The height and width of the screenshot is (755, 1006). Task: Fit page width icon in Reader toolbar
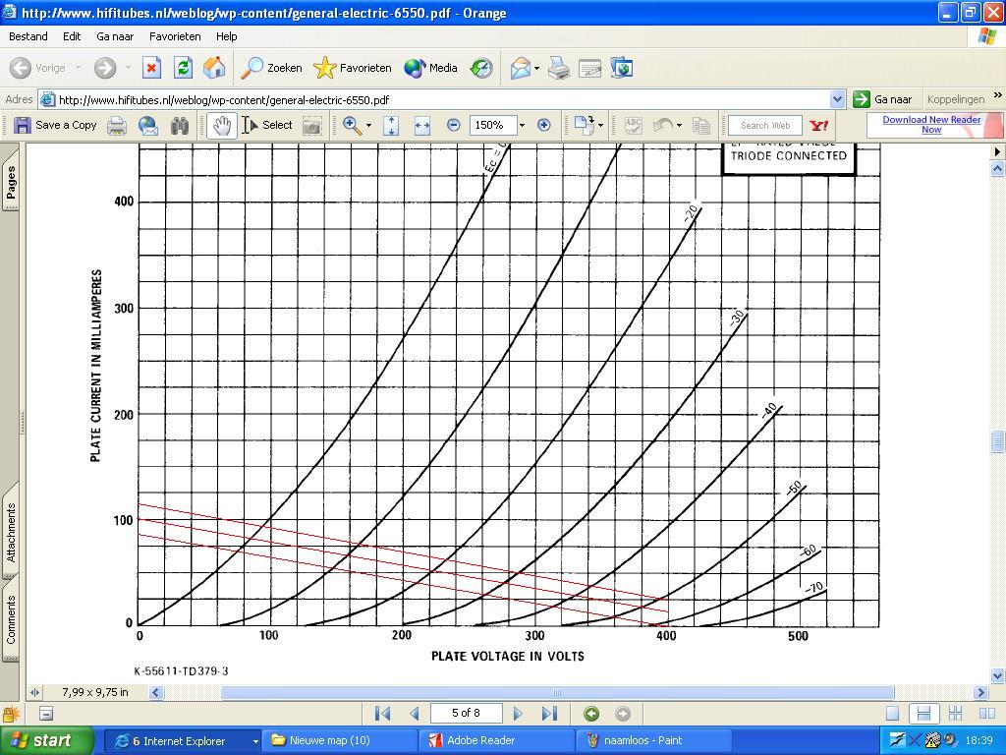pyautogui.click(x=422, y=126)
